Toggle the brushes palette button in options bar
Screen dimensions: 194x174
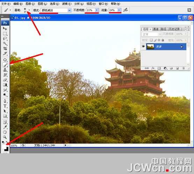[189, 10]
